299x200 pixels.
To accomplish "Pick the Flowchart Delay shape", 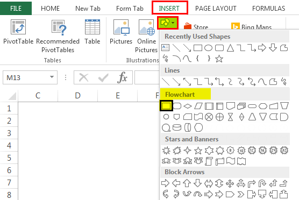I will [284, 117].
